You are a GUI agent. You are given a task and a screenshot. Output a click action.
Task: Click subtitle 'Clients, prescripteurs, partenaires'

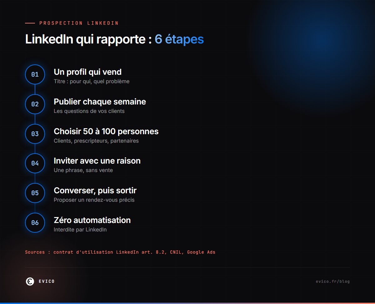(x=96, y=141)
